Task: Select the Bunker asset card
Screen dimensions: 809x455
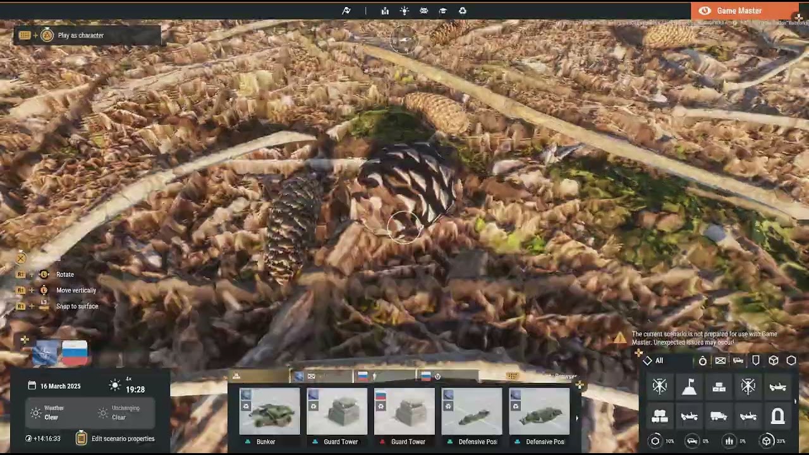Action: (x=270, y=417)
